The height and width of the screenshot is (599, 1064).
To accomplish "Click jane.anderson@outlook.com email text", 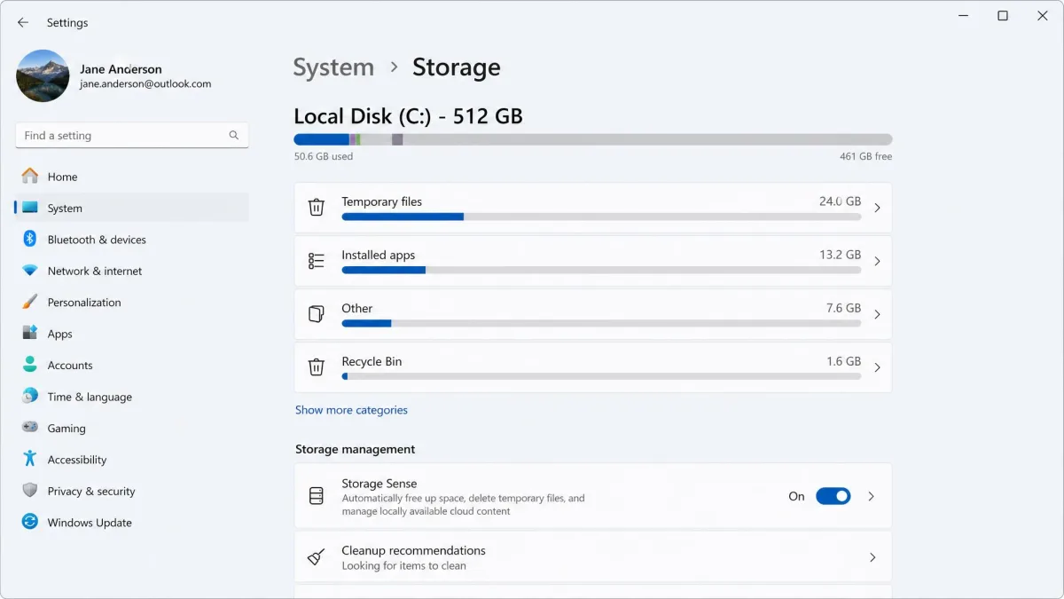I will click(145, 84).
